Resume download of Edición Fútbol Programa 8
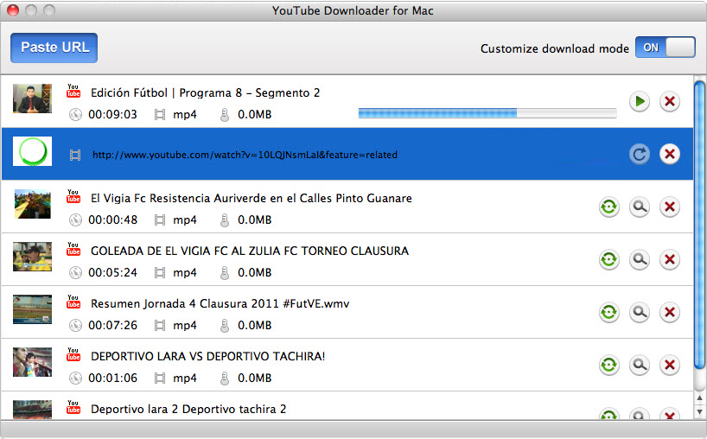The height and width of the screenshot is (439, 707). tap(640, 101)
